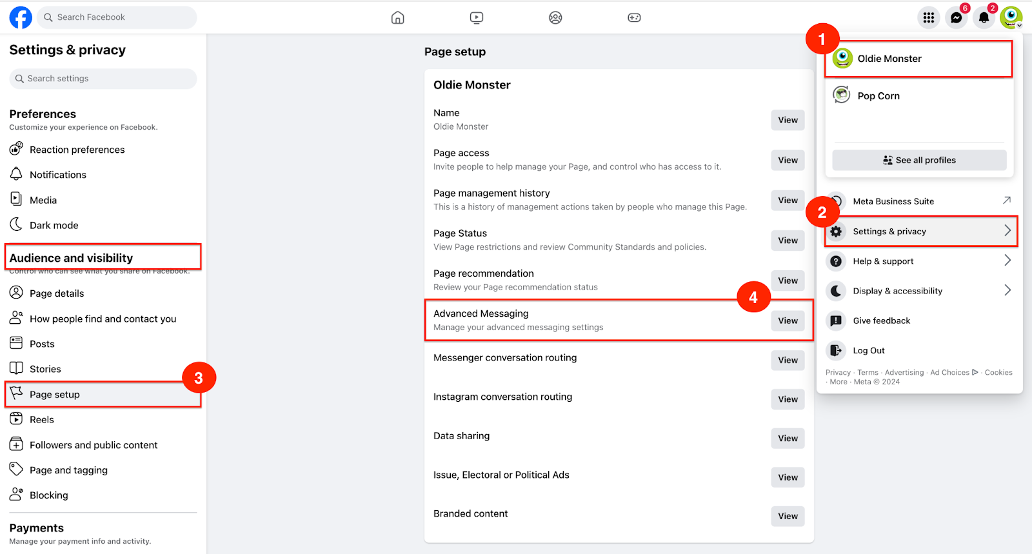This screenshot has width=1032, height=554.
Task: View Messenger conversation routing
Action: pos(788,360)
